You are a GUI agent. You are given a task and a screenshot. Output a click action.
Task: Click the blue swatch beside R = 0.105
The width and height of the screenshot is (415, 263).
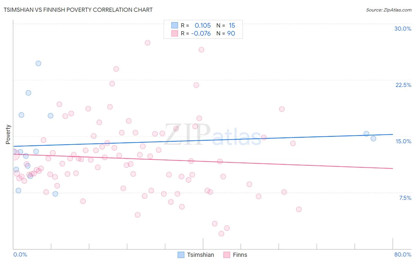click(x=175, y=25)
